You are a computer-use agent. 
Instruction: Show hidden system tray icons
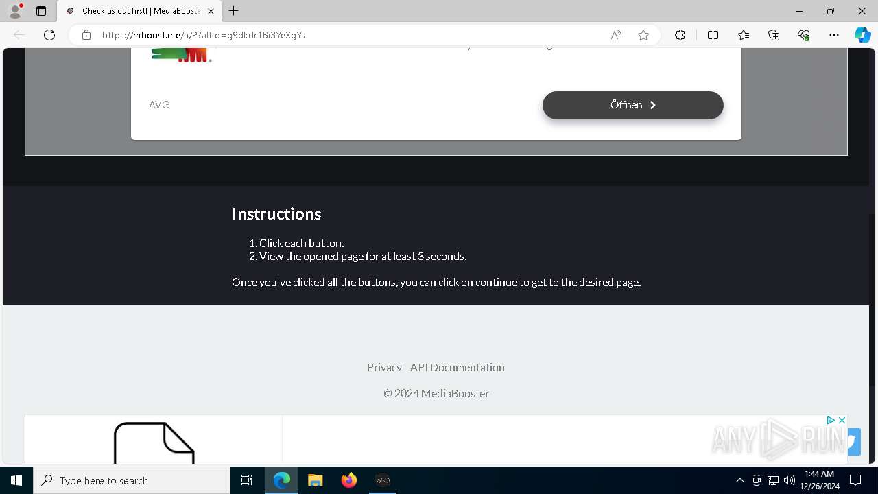[x=739, y=480]
